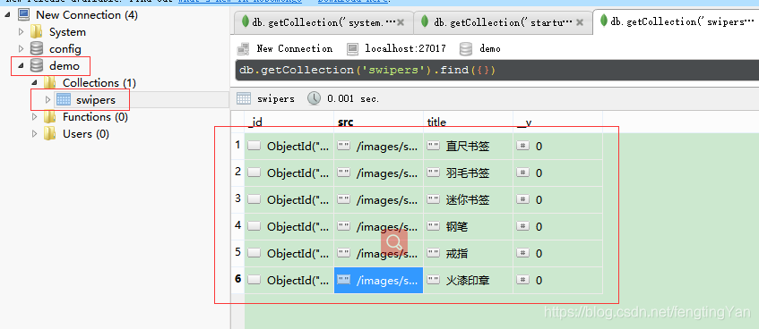Click the New Connection icon in query bar
Viewport: 759px width, 329px height.
pyautogui.click(x=243, y=49)
